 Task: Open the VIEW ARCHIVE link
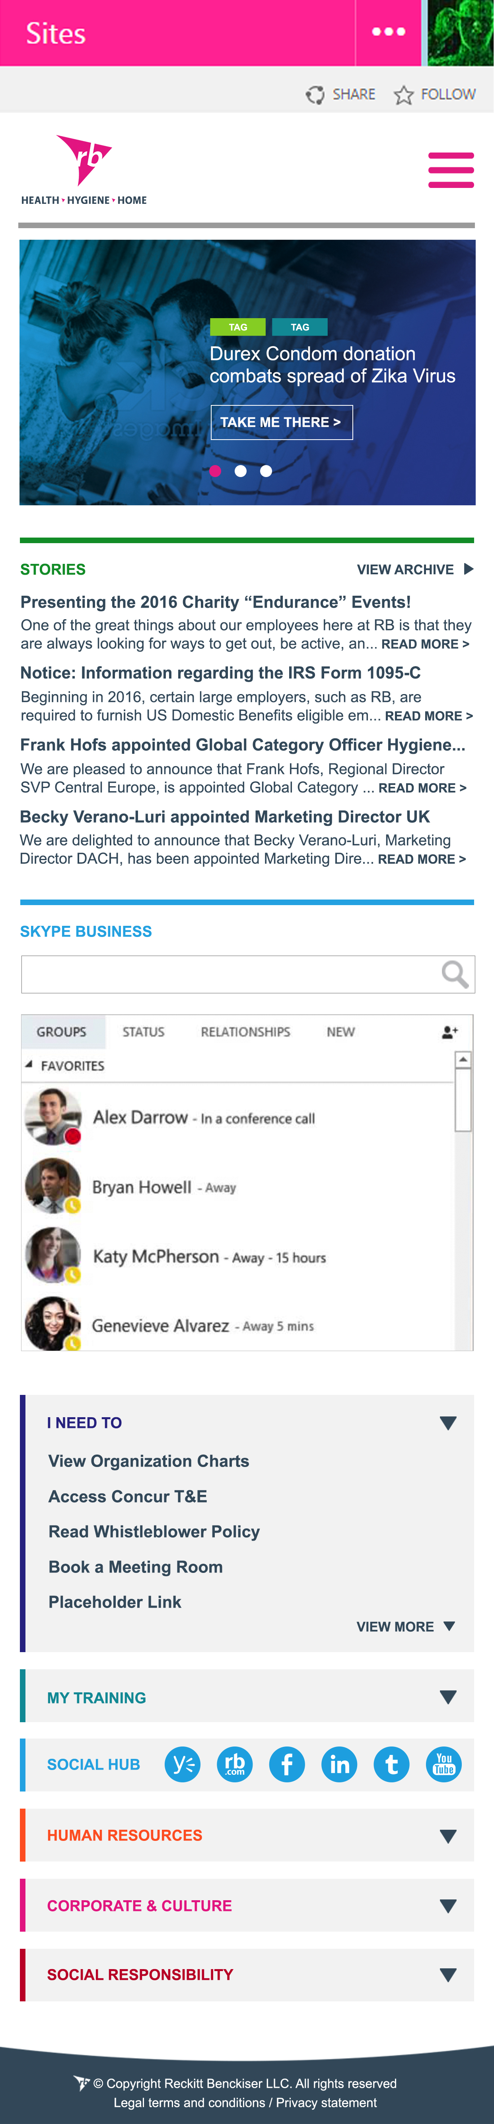(405, 570)
